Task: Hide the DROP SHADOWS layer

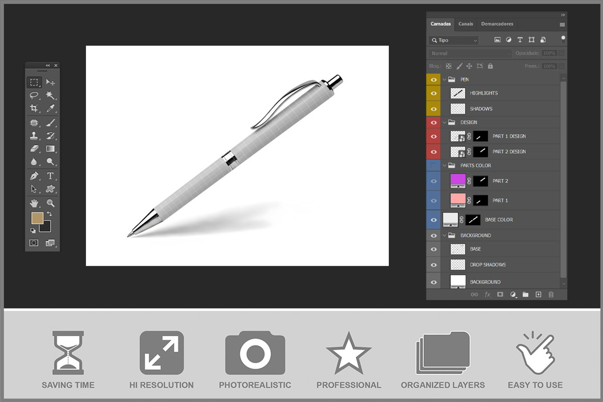Action: click(x=433, y=264)
